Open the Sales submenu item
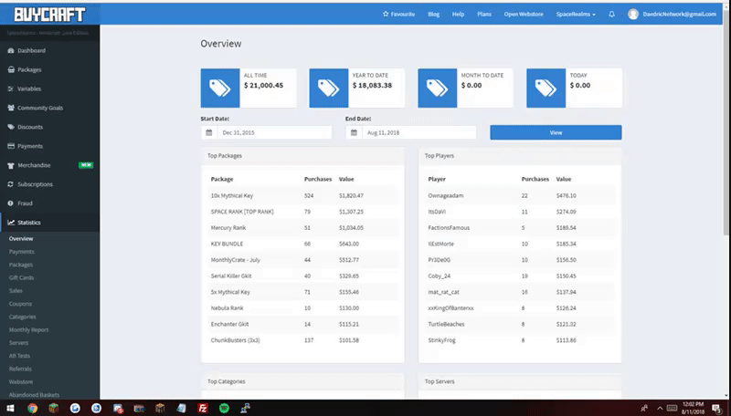Viewport: 731px width, 416px height. click(16, 290)
